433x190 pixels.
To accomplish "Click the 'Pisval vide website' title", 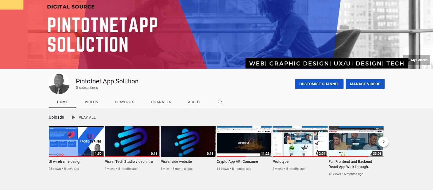I will tap(176, 162).
